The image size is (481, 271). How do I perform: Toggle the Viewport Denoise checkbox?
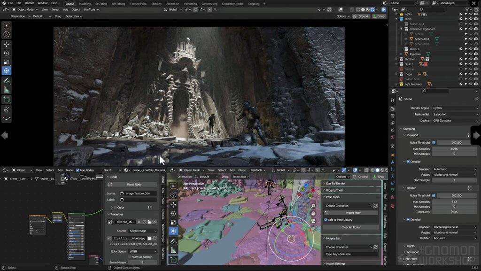[x=408, y=162]
